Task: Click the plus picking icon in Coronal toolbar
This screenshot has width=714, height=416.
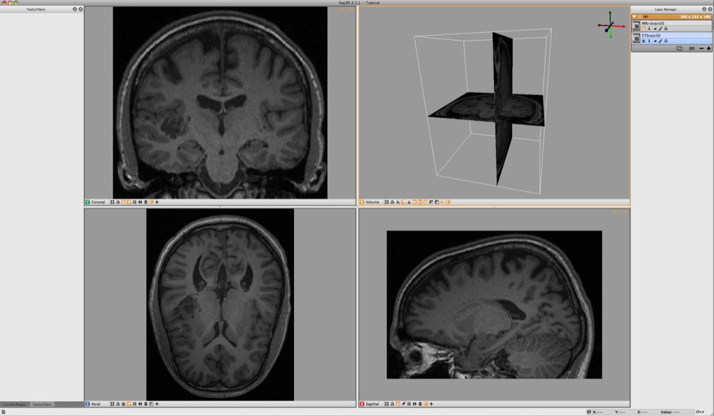Action: [157, 202]
